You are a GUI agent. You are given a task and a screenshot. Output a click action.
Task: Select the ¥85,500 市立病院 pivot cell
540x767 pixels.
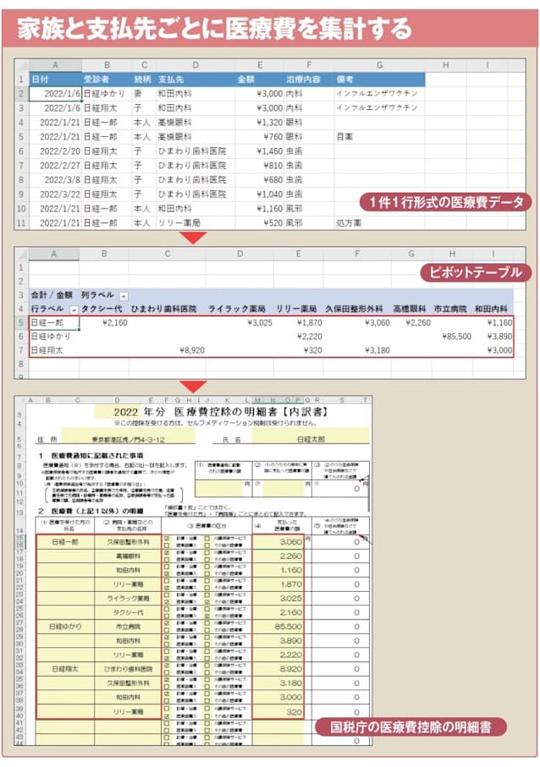(x=454, y=336)
